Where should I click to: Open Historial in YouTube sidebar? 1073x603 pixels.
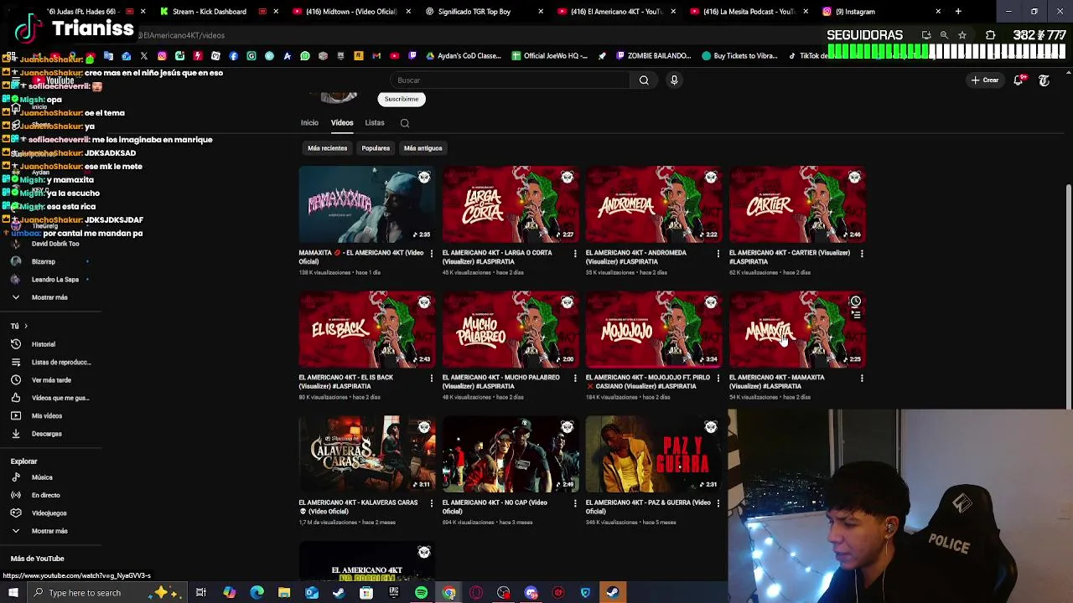[x=44, y=344]
